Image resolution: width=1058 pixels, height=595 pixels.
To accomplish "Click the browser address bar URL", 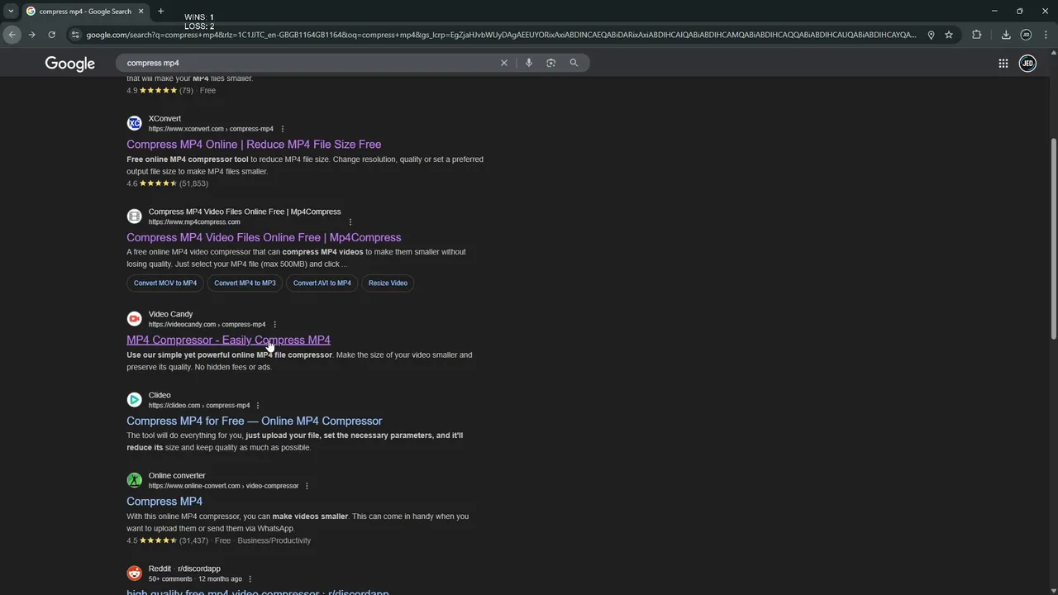I will [501, 35].
